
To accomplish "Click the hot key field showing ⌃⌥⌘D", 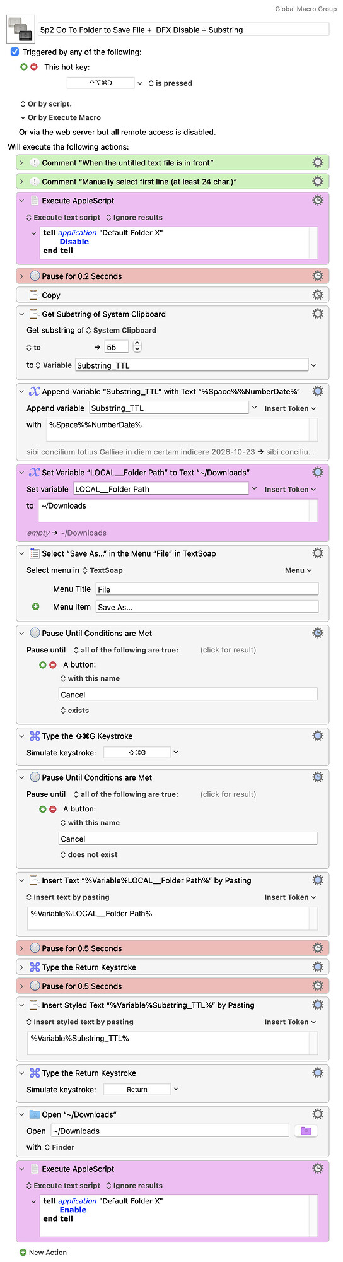I will coord(100,83).
